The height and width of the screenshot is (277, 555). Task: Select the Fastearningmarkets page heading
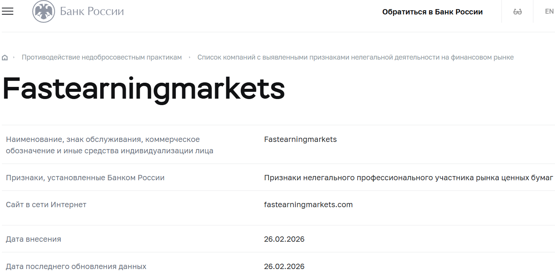(143, 88)
